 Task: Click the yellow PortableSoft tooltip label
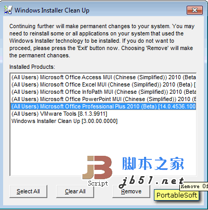coord(176,195)
